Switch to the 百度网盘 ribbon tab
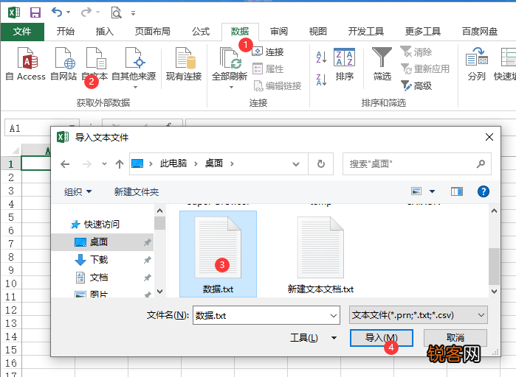This screenshot has width=516, height=377. point(480,32)
